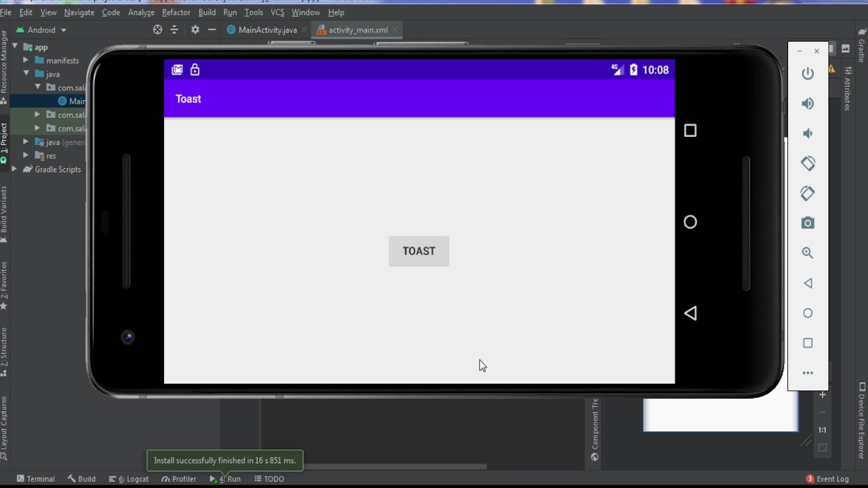The width and height of the screenshot is (868, 488).
Task: Open the Tools menu
Action: 254,12
